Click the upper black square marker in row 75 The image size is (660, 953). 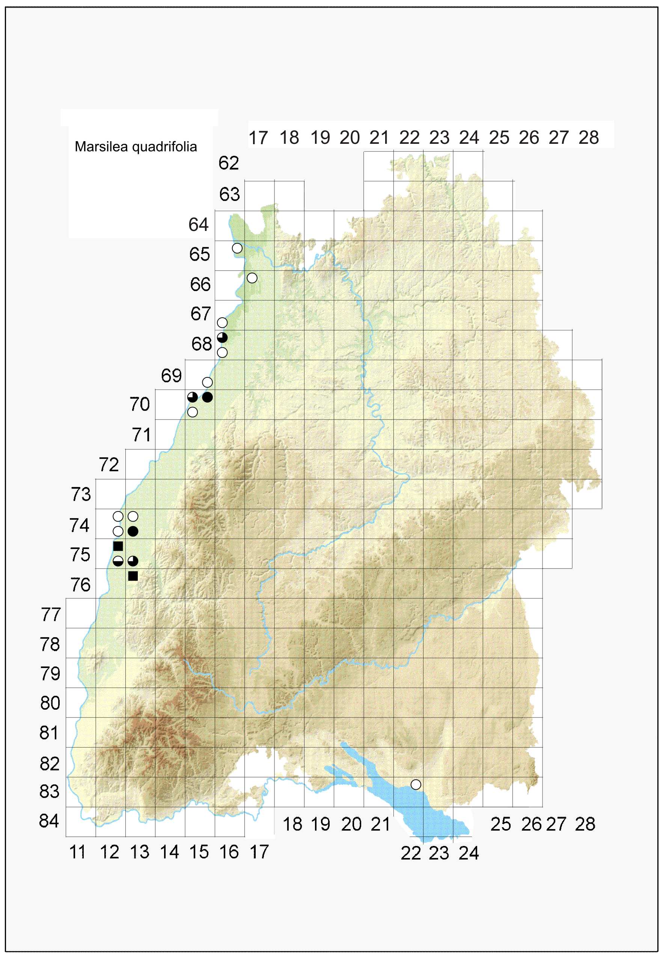point(118,546)
